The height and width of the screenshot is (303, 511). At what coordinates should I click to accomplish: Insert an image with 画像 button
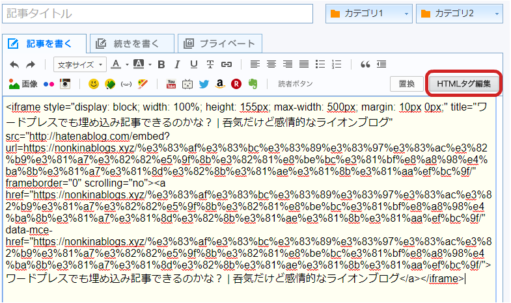pos(23,84)
